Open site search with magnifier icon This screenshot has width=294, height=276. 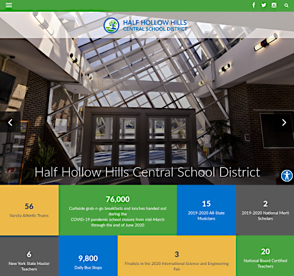[x=286, y=6]
